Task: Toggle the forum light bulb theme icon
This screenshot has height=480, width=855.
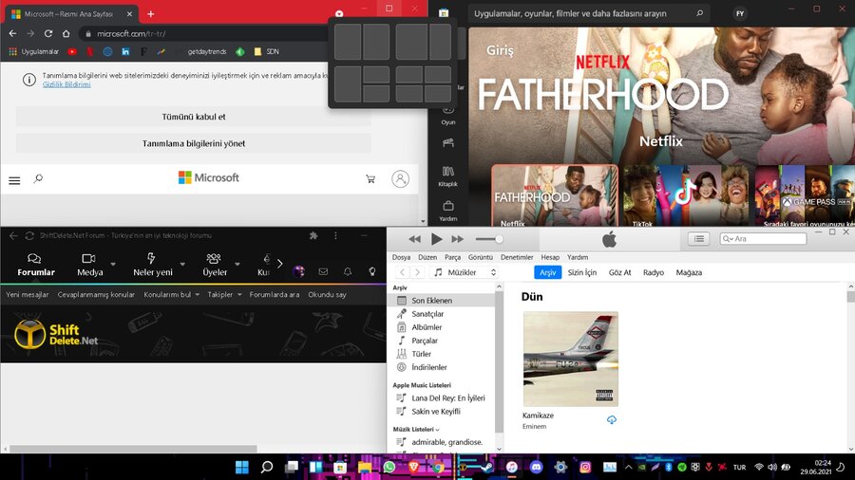Action: tap(372, 272)
